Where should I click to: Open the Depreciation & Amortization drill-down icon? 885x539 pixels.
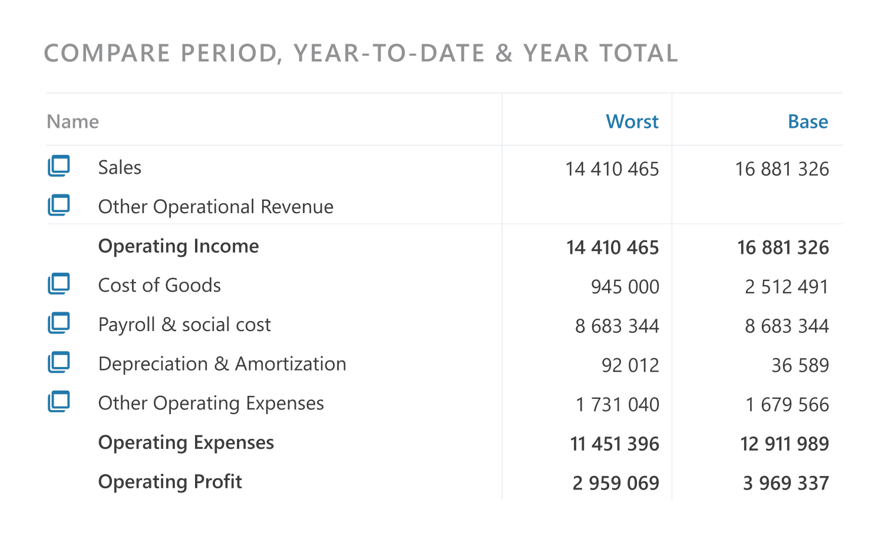(x=59, y=362)
